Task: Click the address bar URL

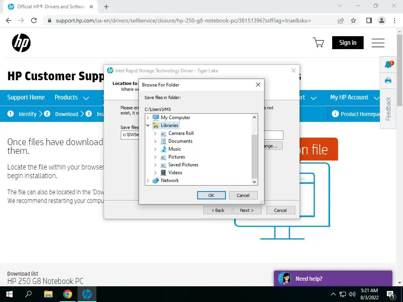Action: [x=183, y=20]
